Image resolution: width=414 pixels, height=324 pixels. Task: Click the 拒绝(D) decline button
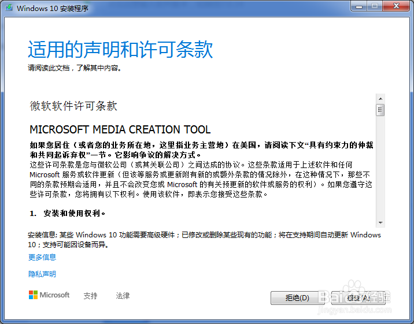[x=297, y=298]
